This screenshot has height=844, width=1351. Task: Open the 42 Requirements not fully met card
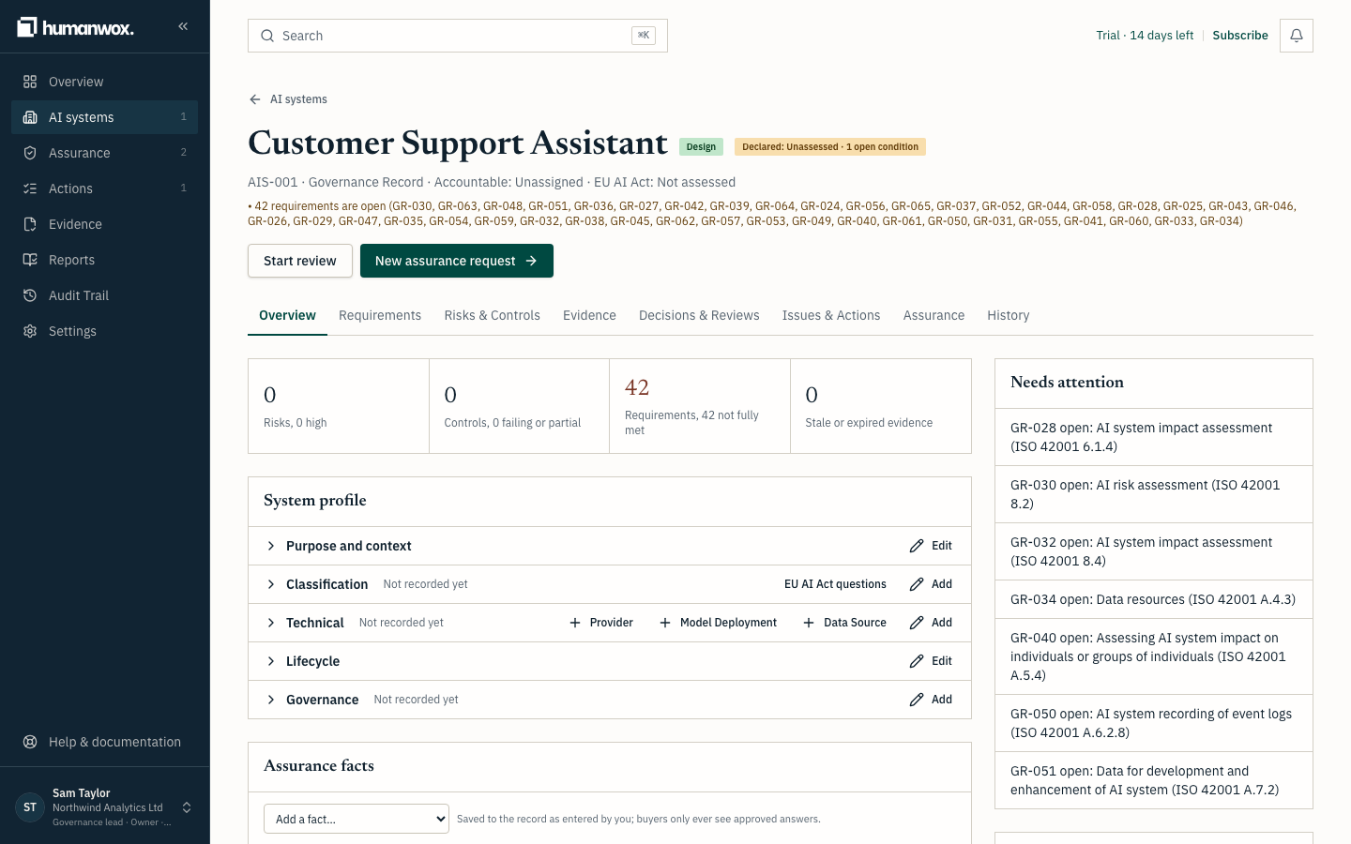[x=700, y=406]
